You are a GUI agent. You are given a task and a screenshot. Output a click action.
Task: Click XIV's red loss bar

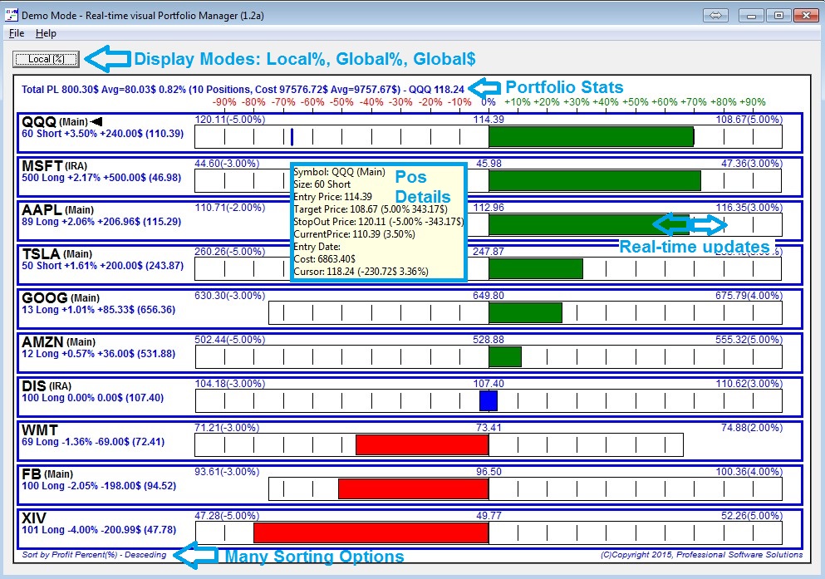pos(371,532)
